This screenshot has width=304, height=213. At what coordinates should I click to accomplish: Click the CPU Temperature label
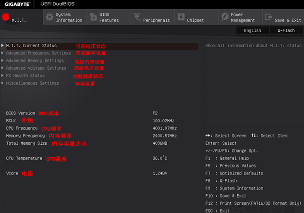[24, 158]
